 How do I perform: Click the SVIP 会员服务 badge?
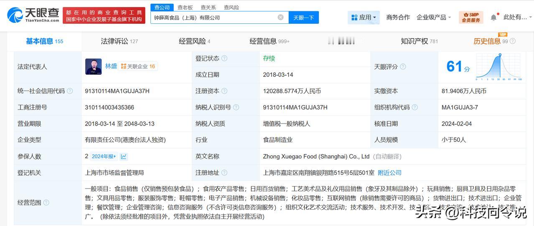471,17
